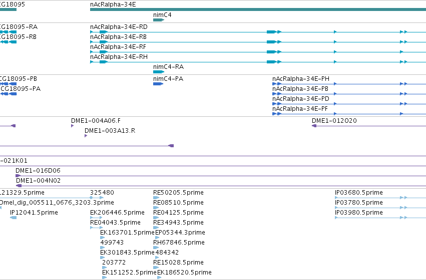This screenshot has width=426, height=280.
Task: Click the RE34943.5prime EST
Action: point(156,228)
